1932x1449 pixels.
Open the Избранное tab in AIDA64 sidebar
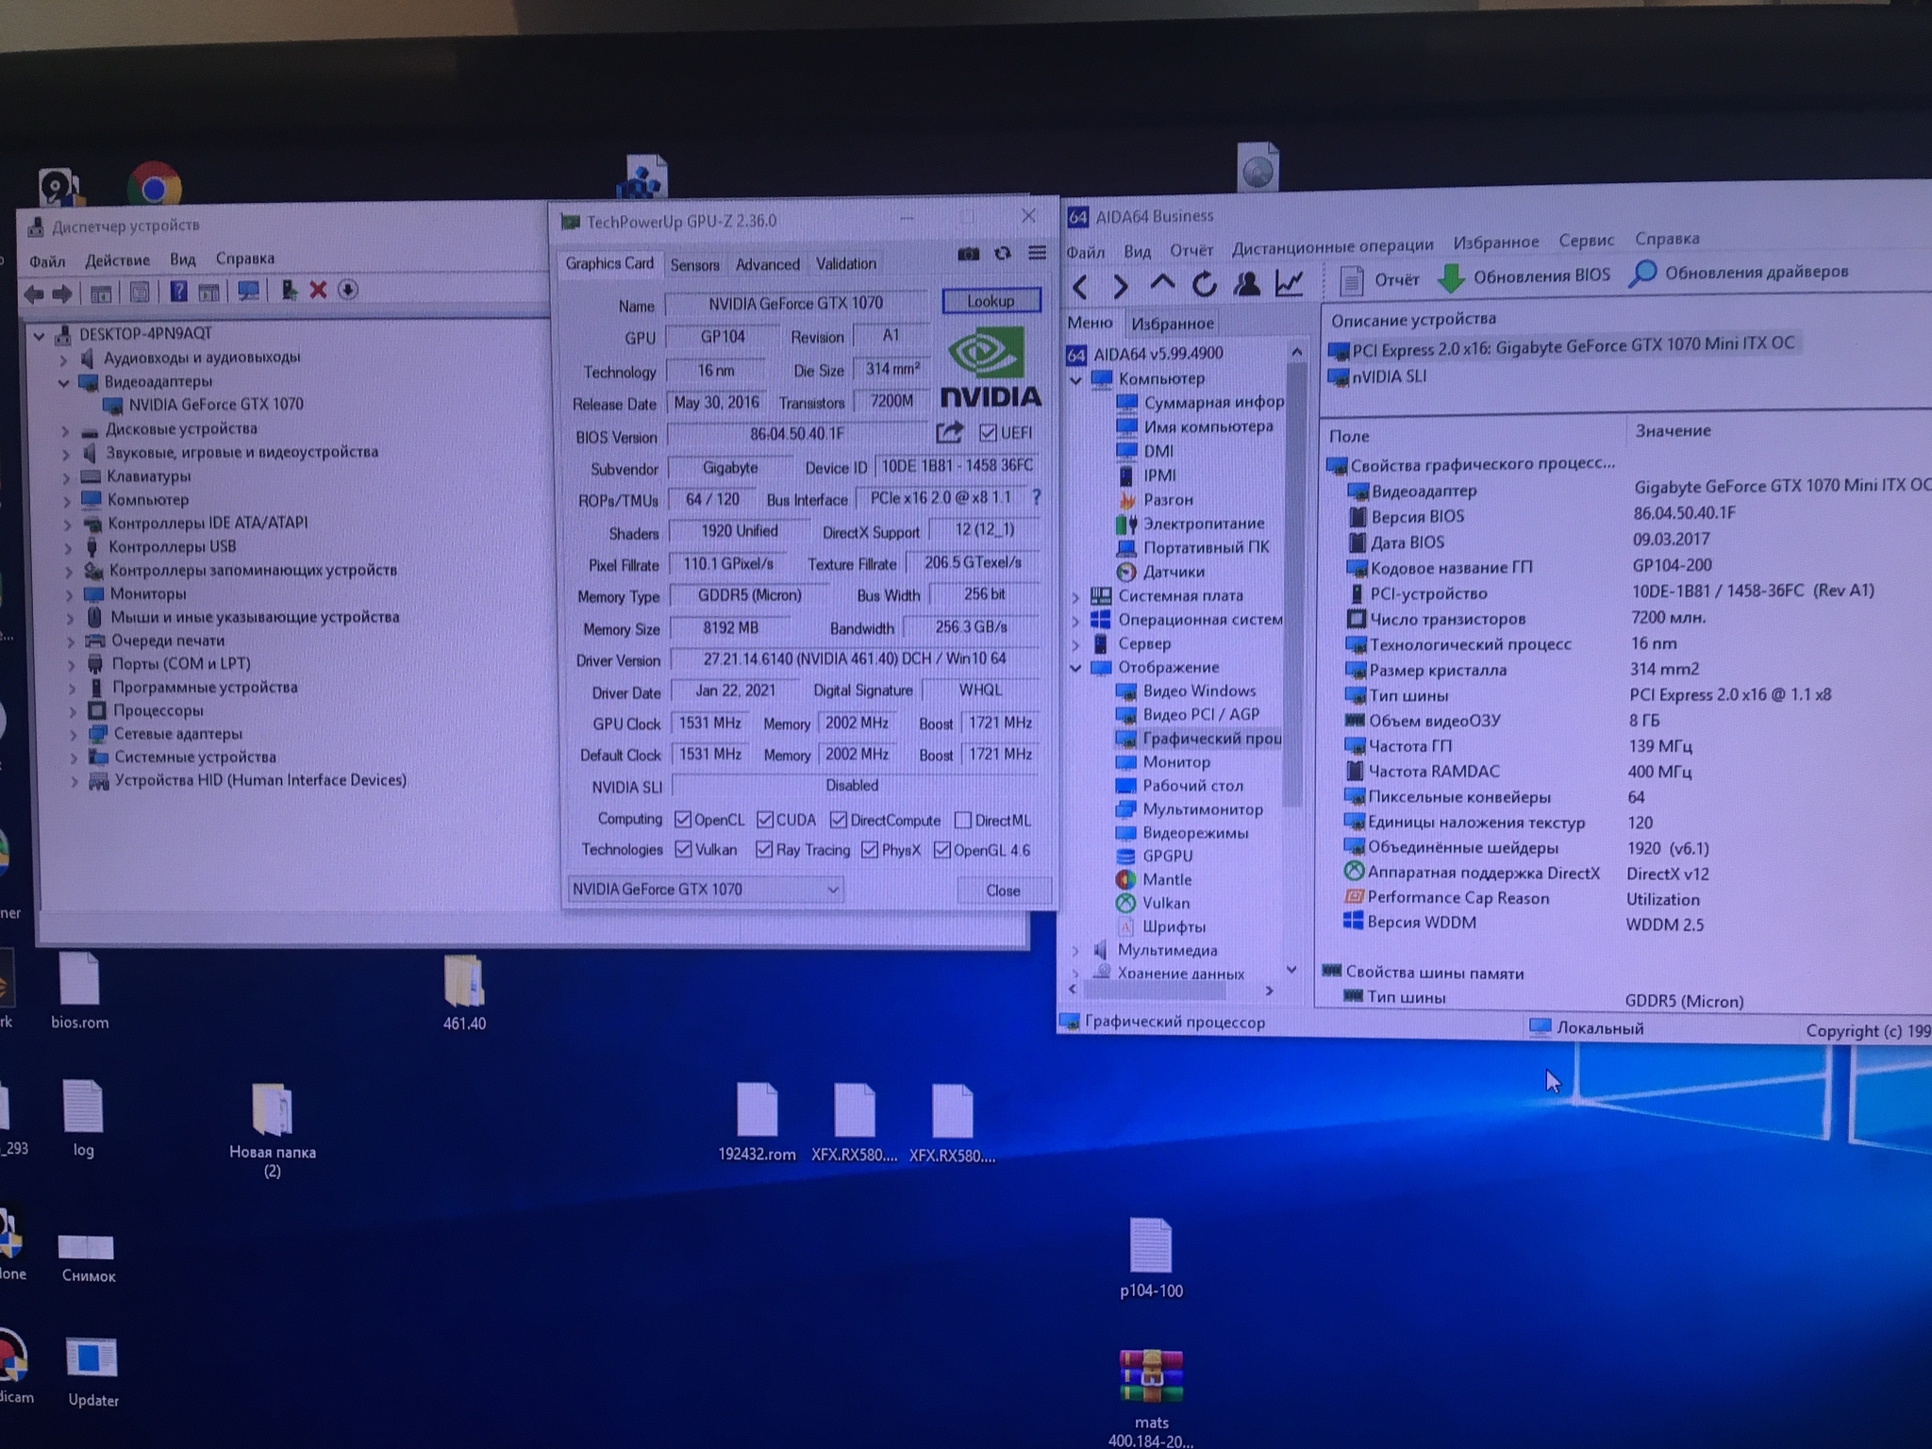coord(1173,324)
